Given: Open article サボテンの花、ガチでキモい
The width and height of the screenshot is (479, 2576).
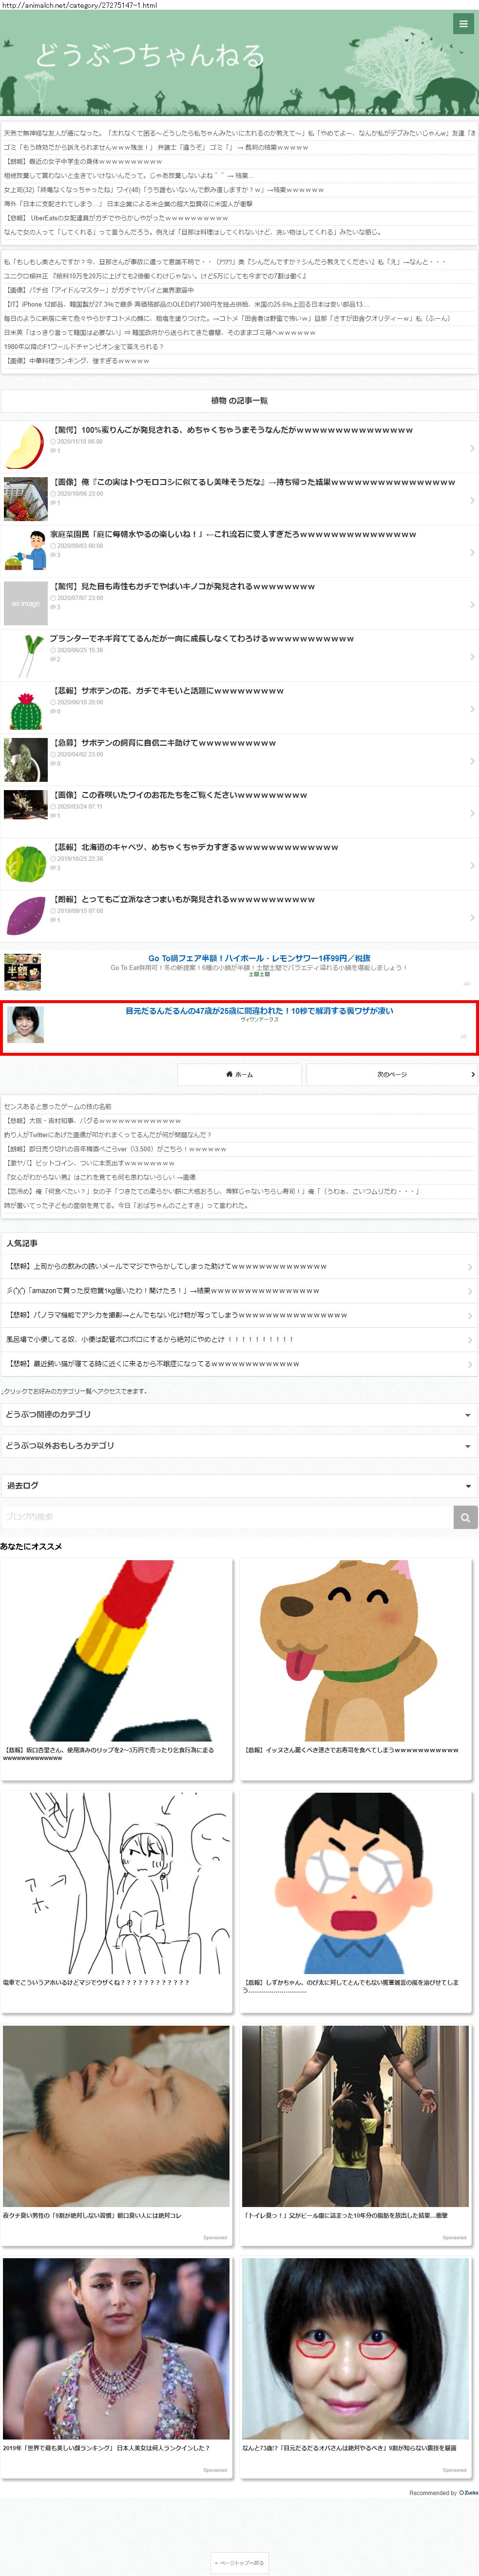Looking at the screenshot, I should click(x=167, y=690).
